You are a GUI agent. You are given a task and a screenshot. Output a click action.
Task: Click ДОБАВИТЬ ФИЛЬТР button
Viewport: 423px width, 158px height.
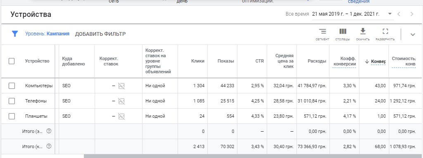tap(100, 34)
